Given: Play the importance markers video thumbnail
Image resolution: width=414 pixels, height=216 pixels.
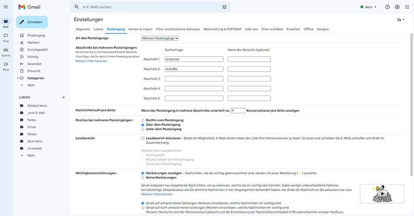Looking at the screenshot, I should tap(382, 194).
